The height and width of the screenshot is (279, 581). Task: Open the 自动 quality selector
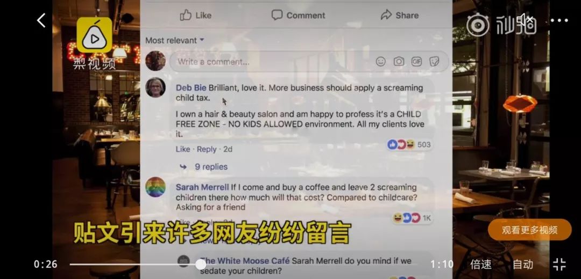[x=523, y=264]
